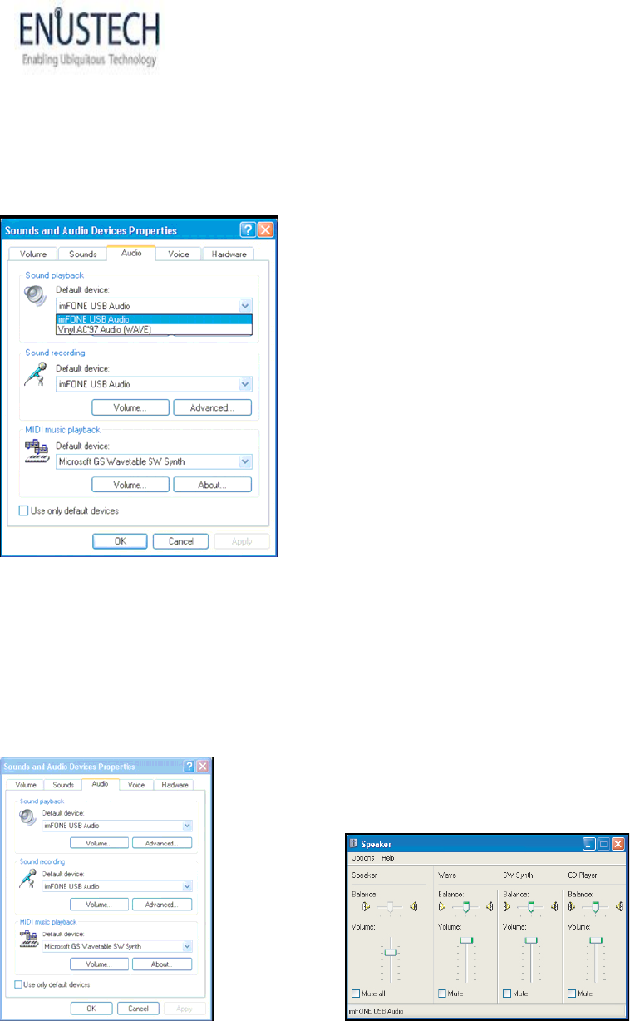Switch to Voice tab in upper Properties dialog

(x=179, y=254)
